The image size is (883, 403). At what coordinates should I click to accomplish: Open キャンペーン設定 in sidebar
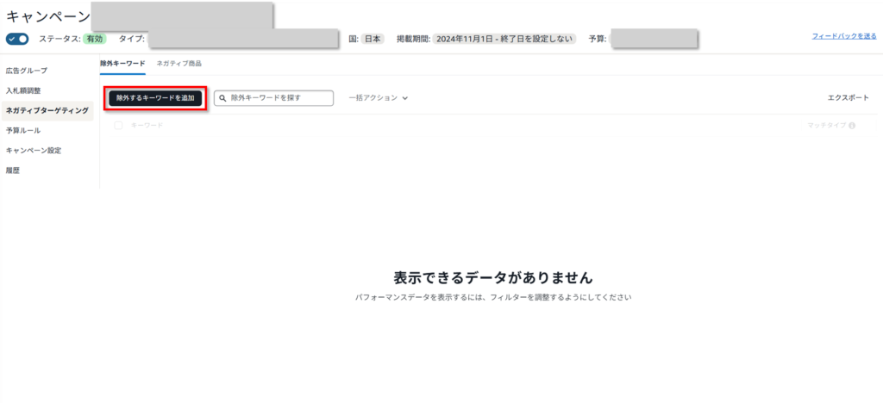click(34, 151)
